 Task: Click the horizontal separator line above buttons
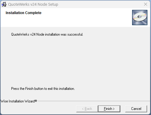pyautogui.click(x=94, y=101)
